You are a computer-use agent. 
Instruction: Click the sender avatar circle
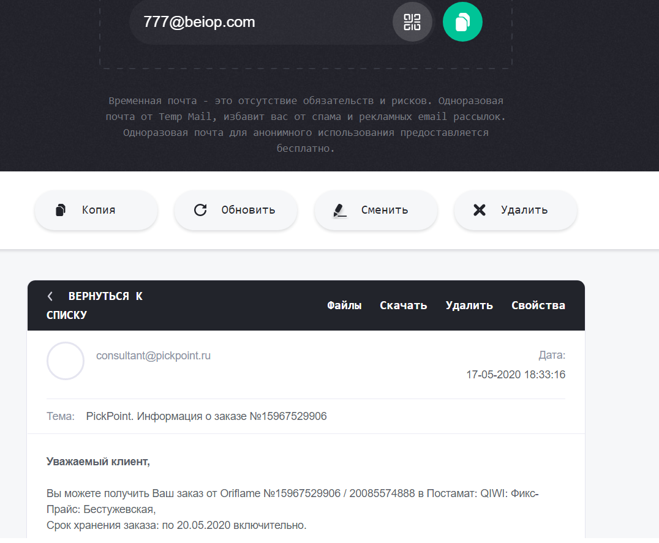(65, 361)
